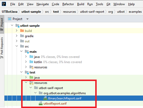The height and width of the screenshot is (108, 143).
Task: Open the Refactor menu
Action: point(68,4)
